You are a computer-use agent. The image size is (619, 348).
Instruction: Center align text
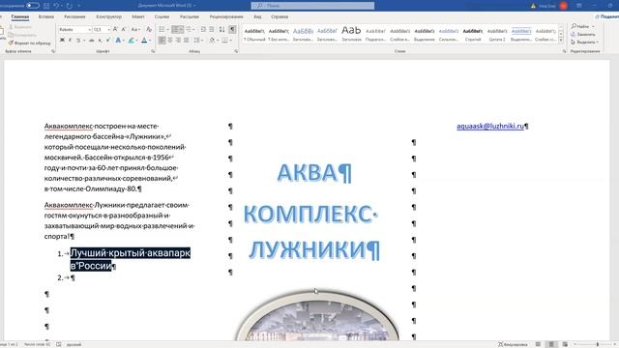(170, 41)
